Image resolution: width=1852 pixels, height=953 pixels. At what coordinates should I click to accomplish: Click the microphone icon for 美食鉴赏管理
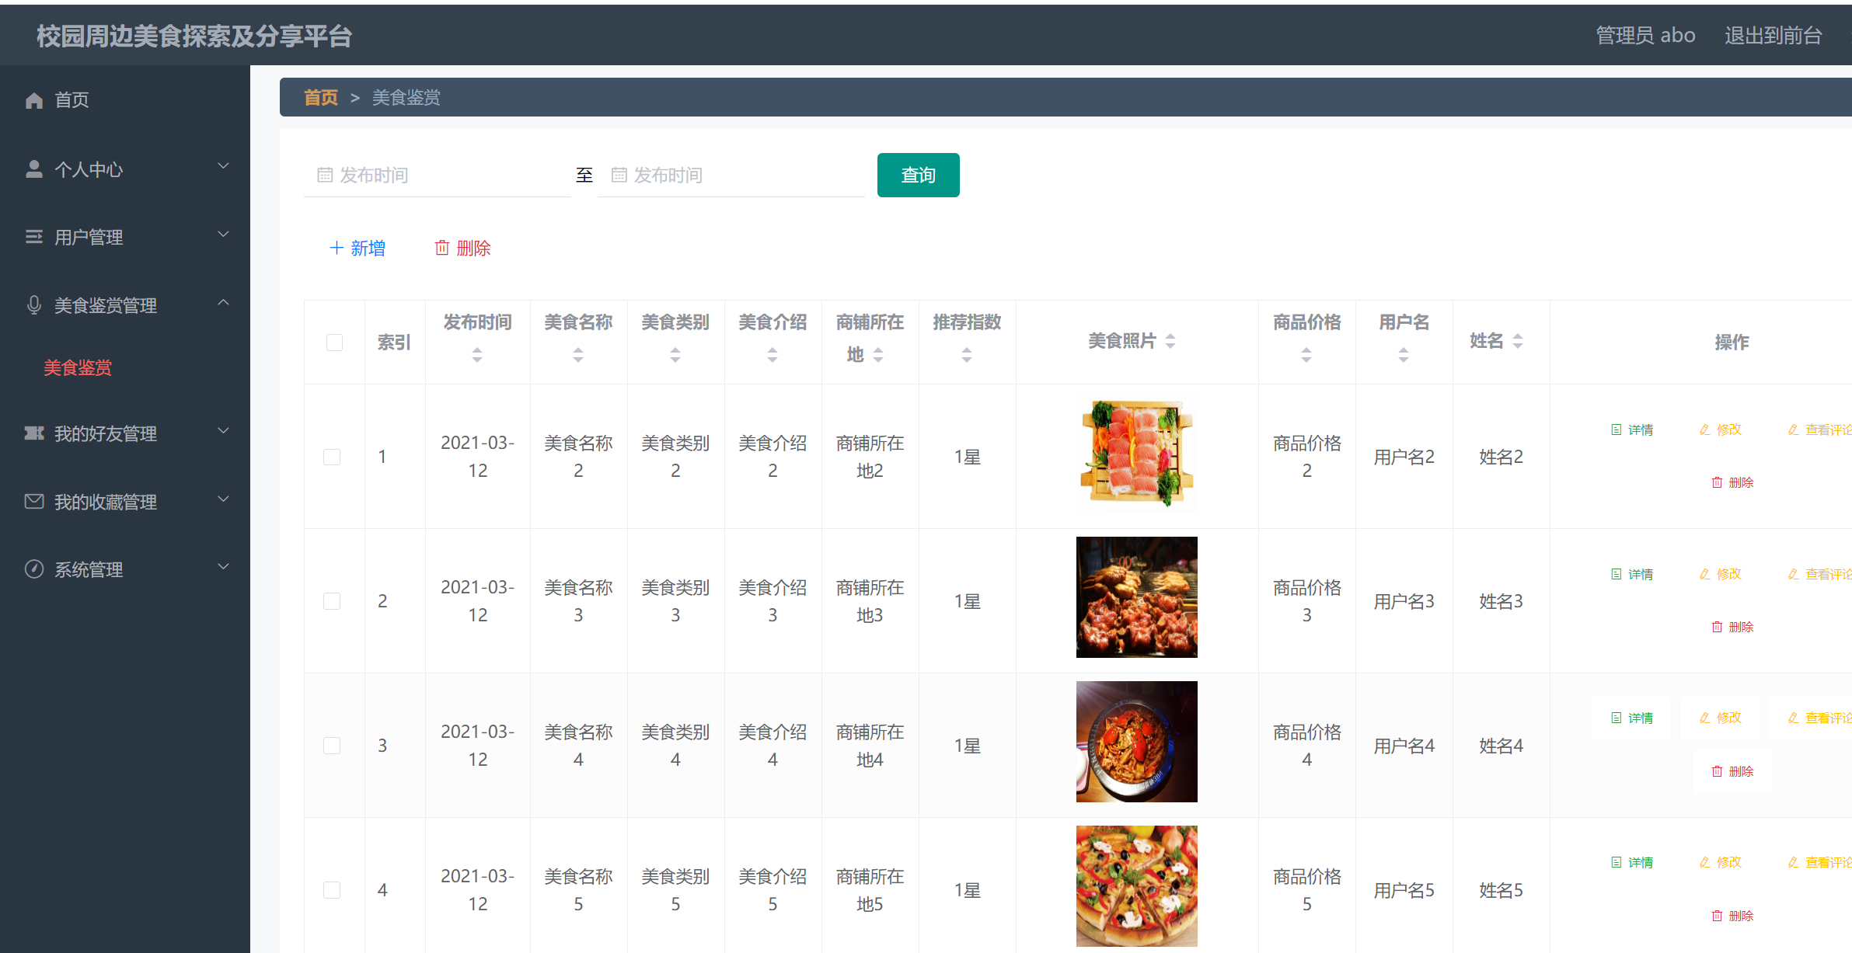[x=33, y=304]
